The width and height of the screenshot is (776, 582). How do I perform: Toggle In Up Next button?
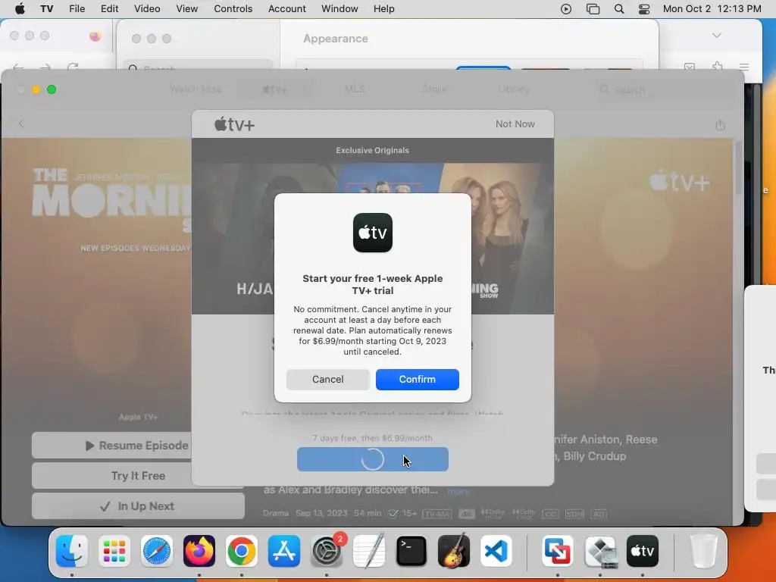pyautogui.click(x=138, y=505)
